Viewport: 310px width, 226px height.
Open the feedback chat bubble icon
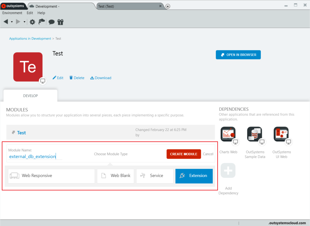click(51, 22)
